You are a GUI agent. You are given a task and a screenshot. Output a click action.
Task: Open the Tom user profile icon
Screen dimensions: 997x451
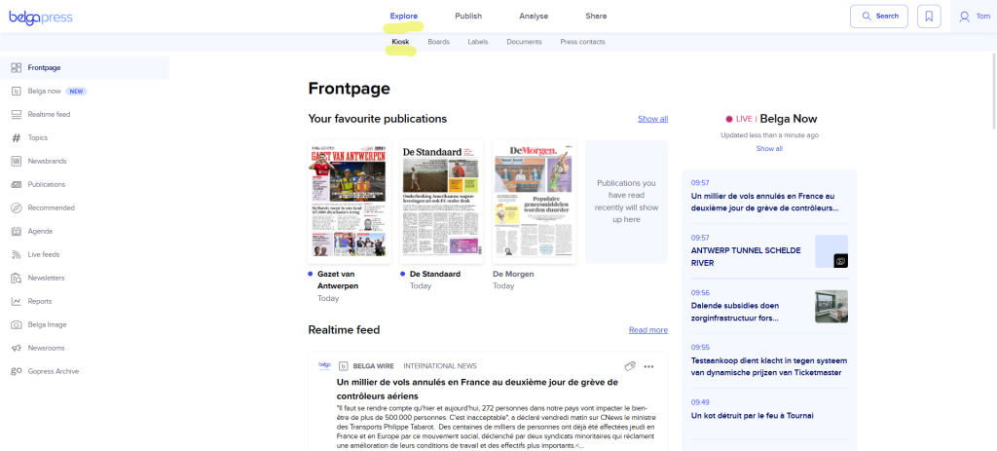965,17
